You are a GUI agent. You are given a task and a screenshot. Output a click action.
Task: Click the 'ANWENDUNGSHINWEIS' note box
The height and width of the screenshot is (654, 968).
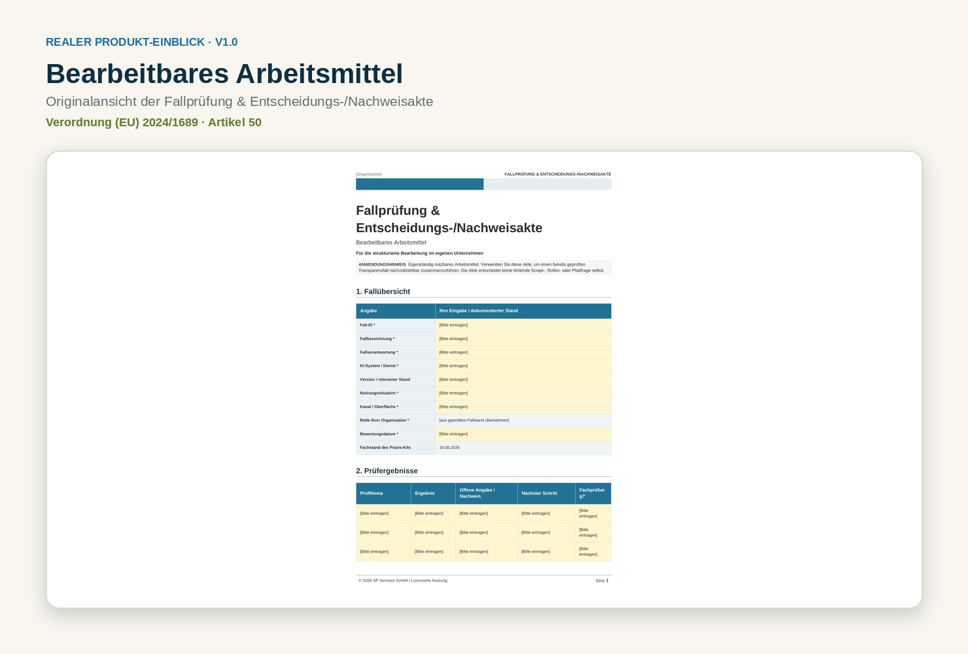point(483,267)
